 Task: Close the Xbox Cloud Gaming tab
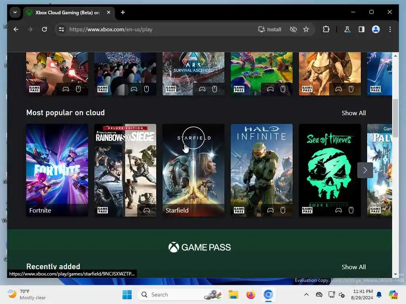(x=109, y=12)
